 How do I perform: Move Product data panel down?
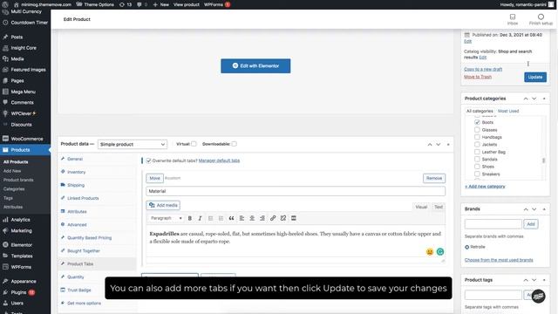[x=439, y=144]
